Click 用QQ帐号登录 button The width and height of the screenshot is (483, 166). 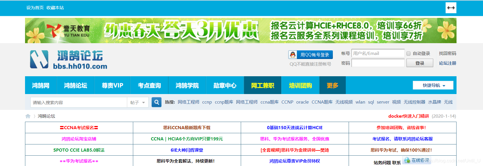pyautogui.click(x=311, y=55)
